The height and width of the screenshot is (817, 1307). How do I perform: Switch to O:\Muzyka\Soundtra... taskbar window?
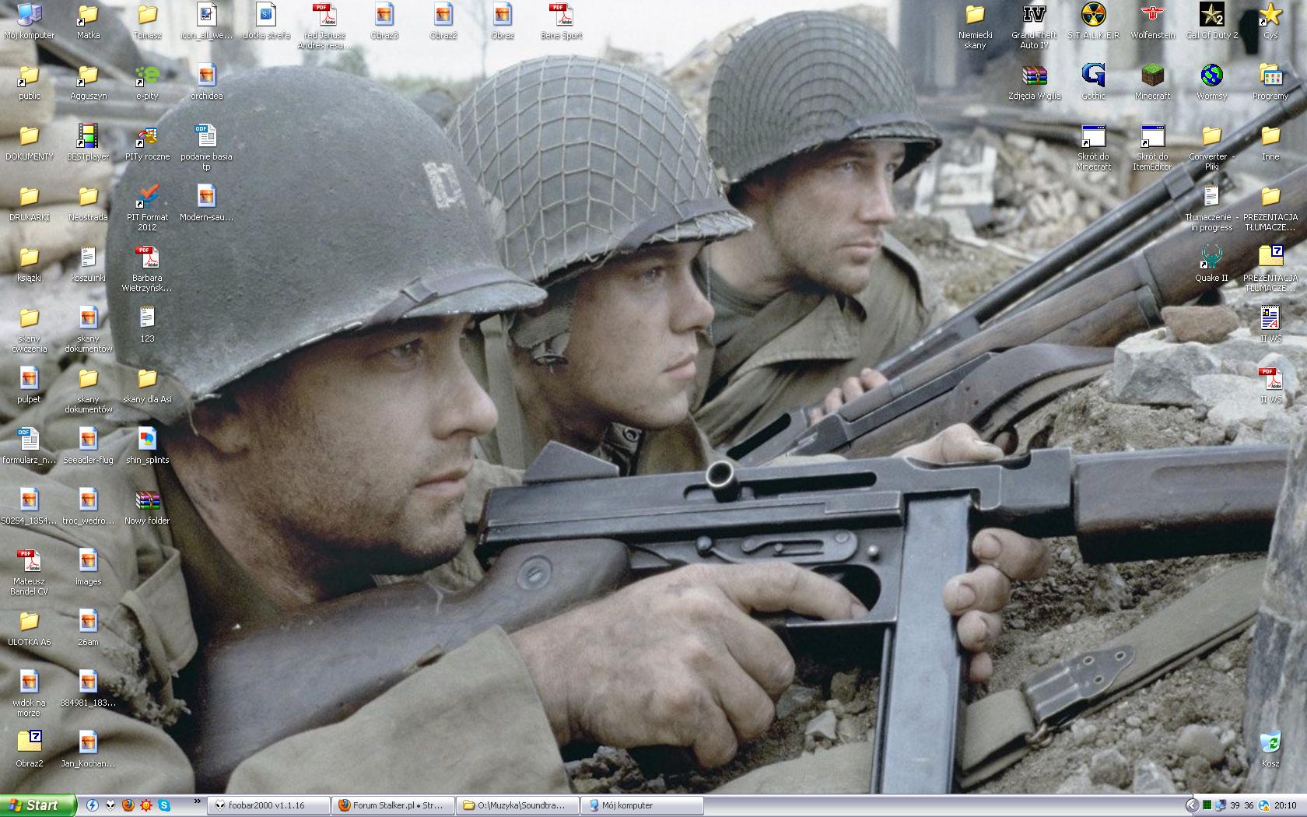click(517, 805)
